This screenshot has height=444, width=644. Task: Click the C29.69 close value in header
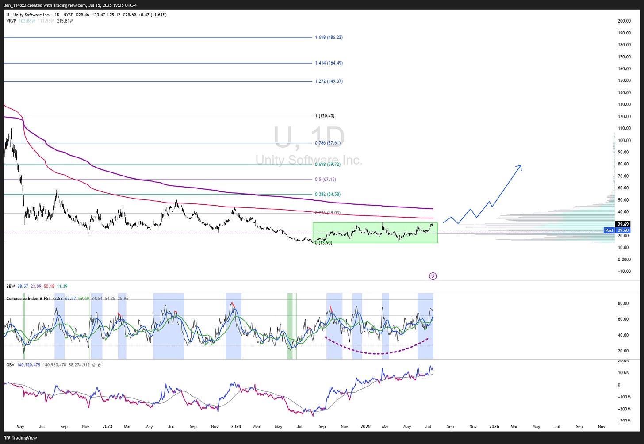[130, 15]
